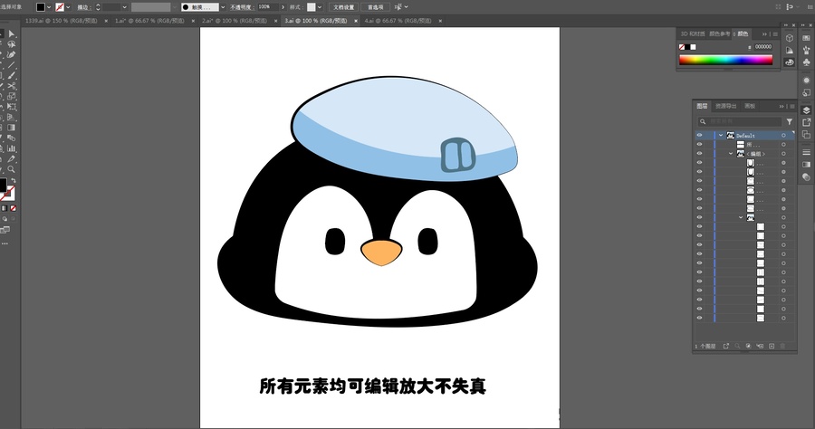Switch to the 2.ai* document tab

coord(235,21)
